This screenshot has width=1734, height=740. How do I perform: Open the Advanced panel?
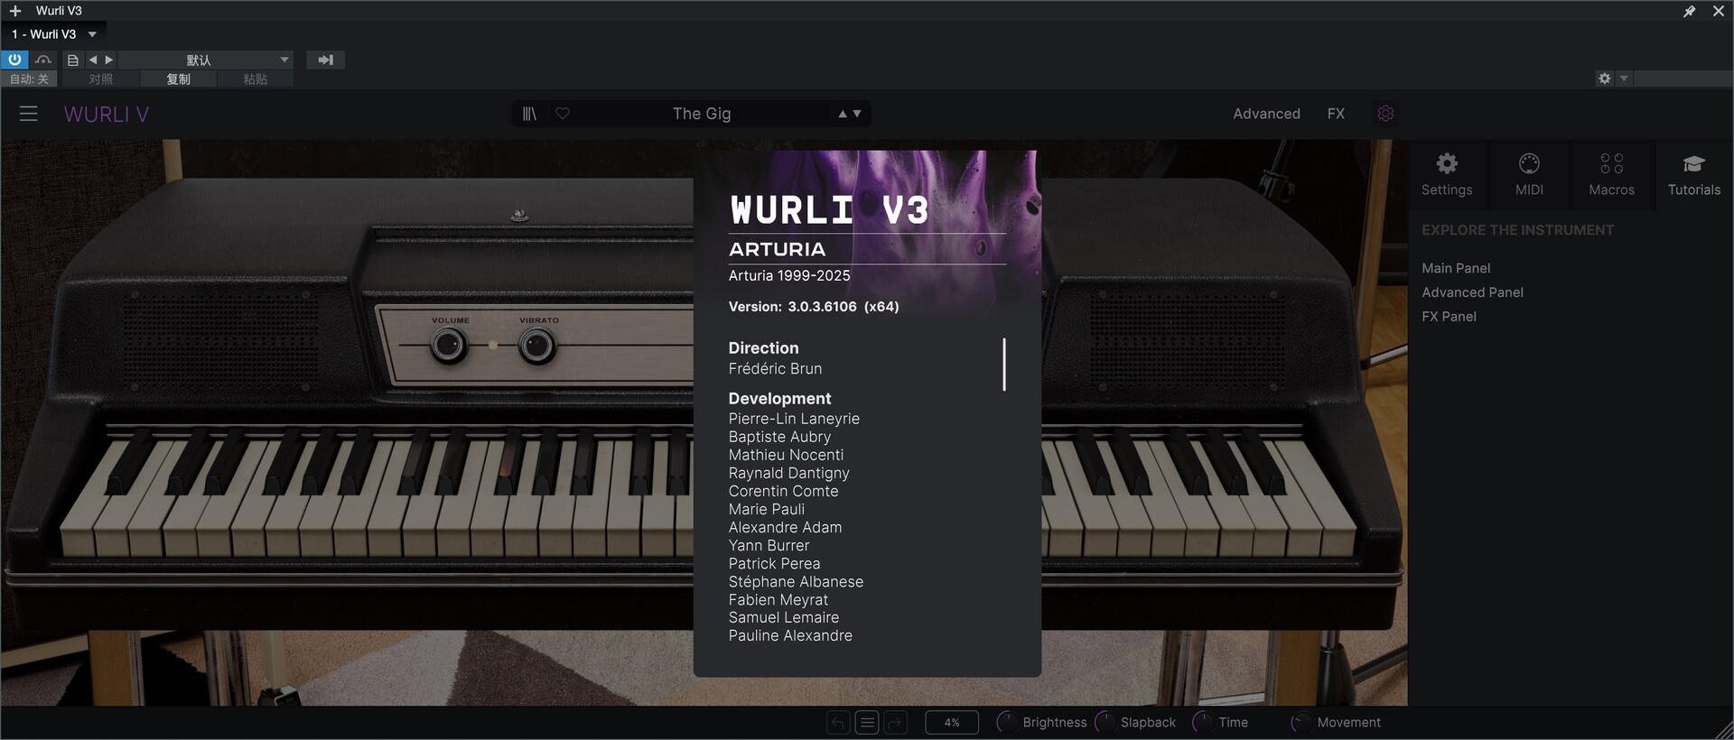tap(1266, 114)
